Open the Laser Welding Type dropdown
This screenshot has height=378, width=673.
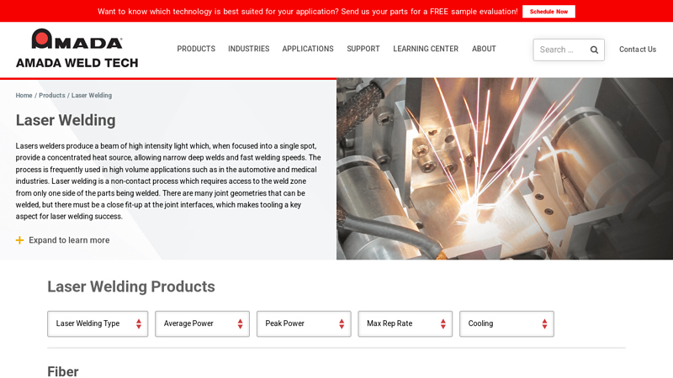98,323
